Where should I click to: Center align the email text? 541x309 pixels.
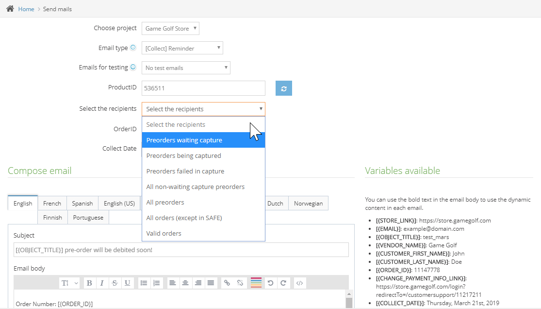click(x=185, y=283)
